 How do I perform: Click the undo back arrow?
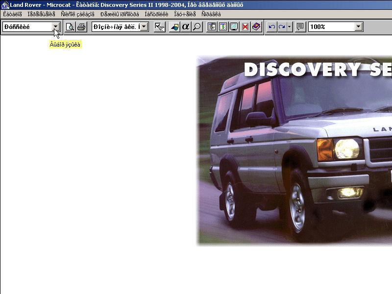click(x=272, y=27)
